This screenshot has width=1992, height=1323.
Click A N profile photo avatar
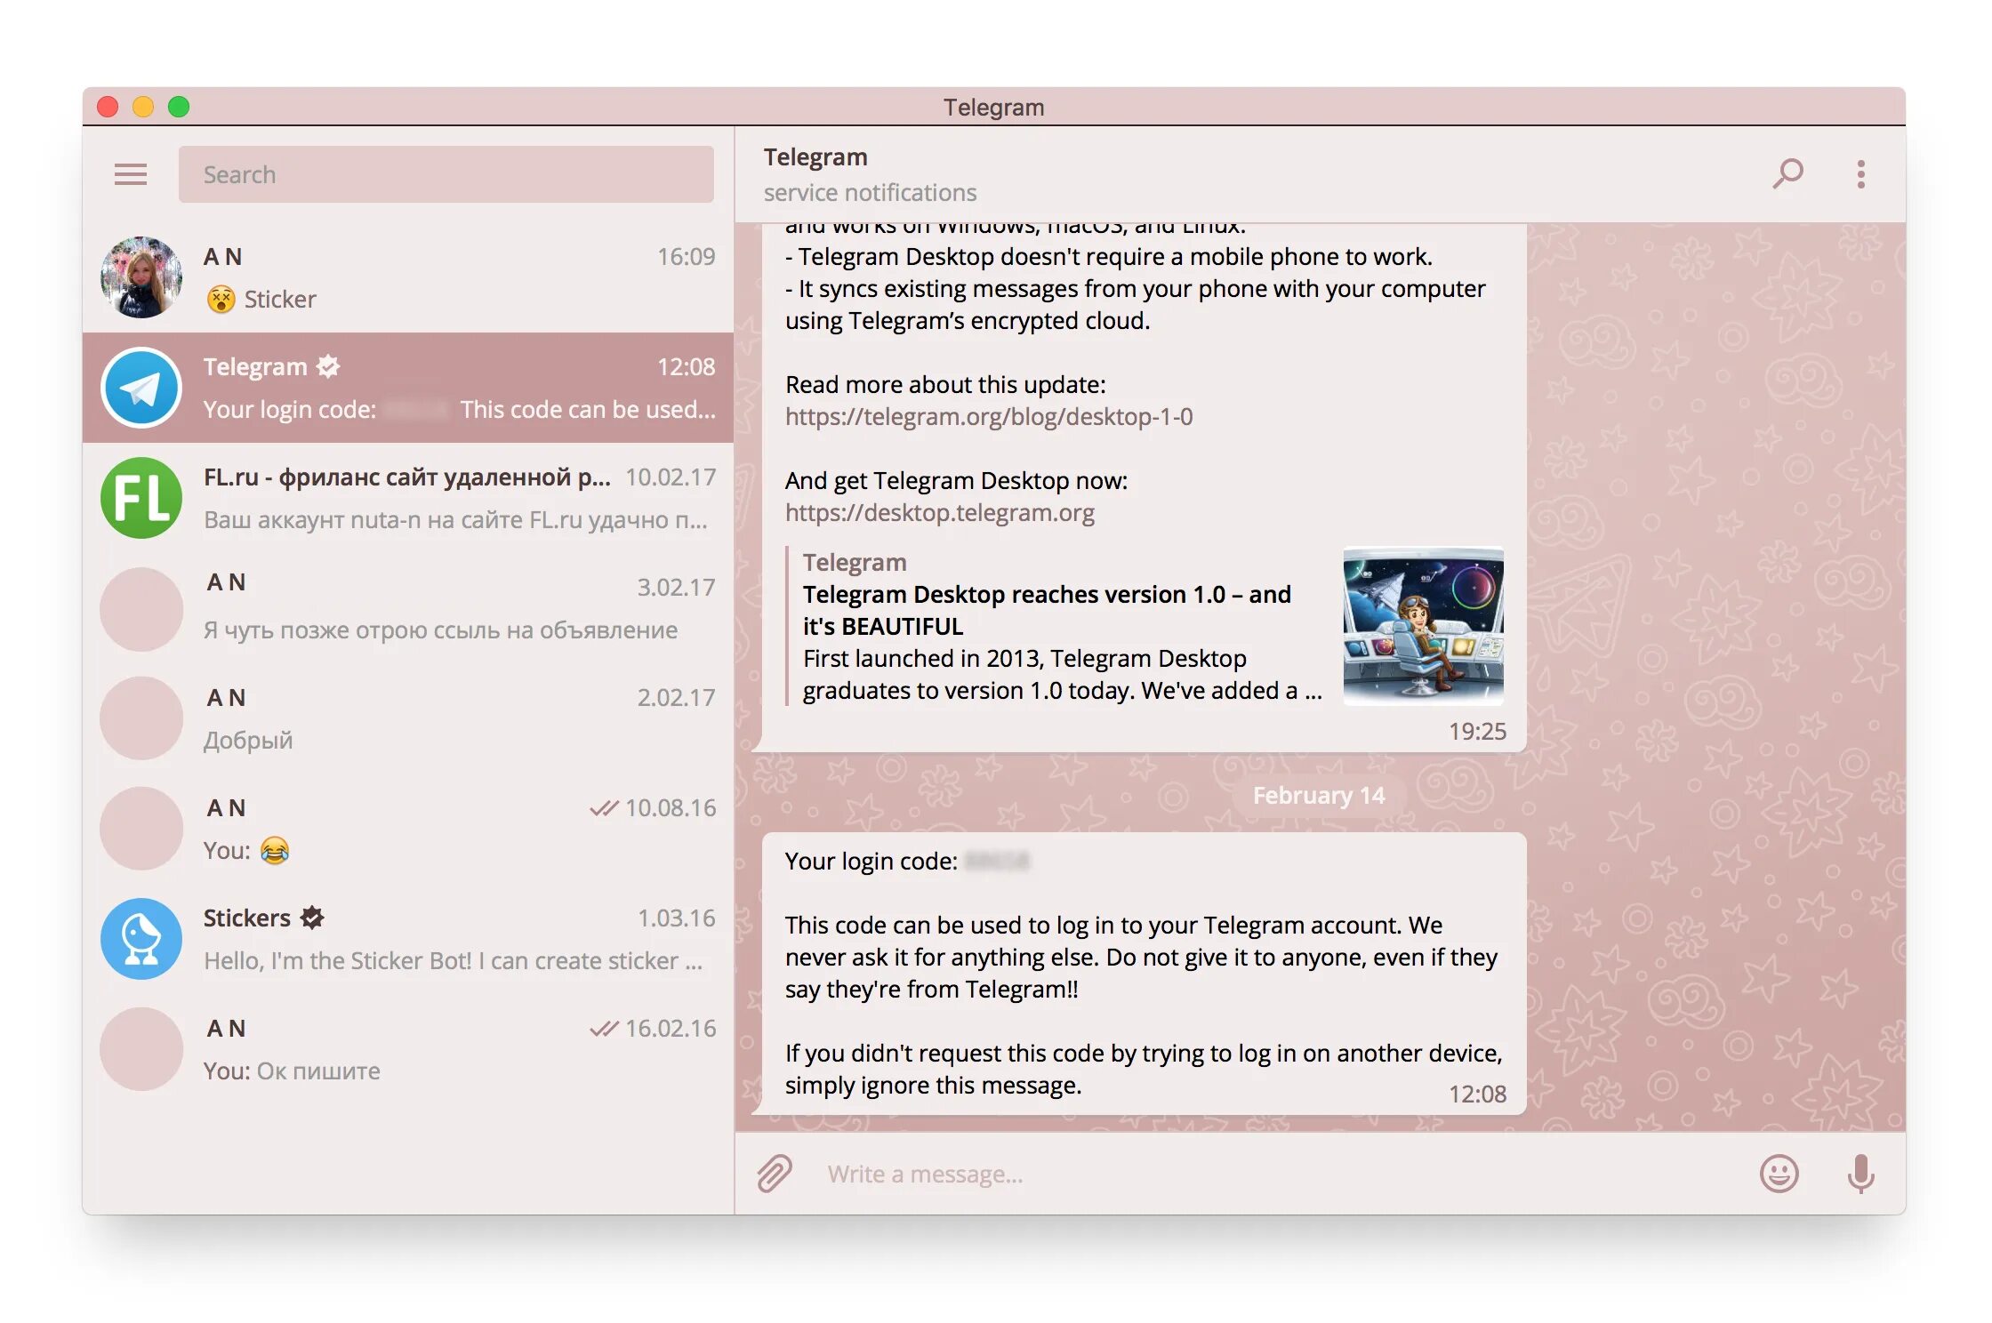click(x=141, y=277)
